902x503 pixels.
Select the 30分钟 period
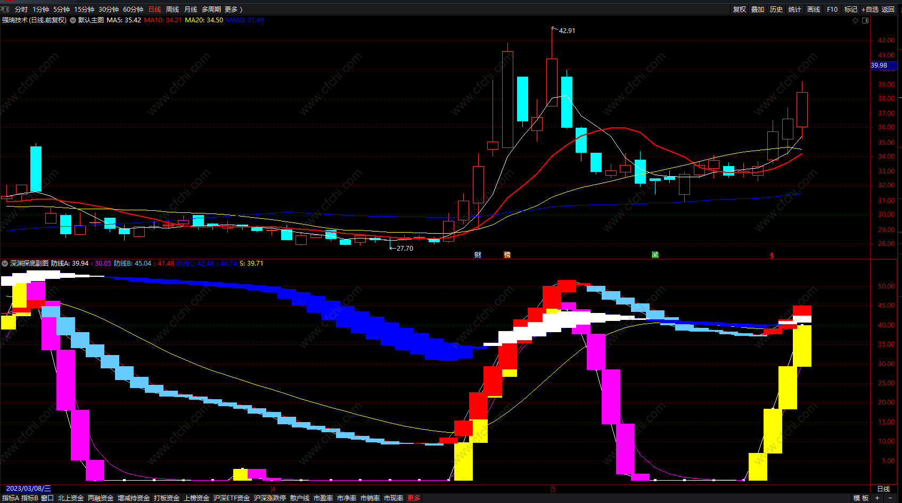[x=109, y=10]
